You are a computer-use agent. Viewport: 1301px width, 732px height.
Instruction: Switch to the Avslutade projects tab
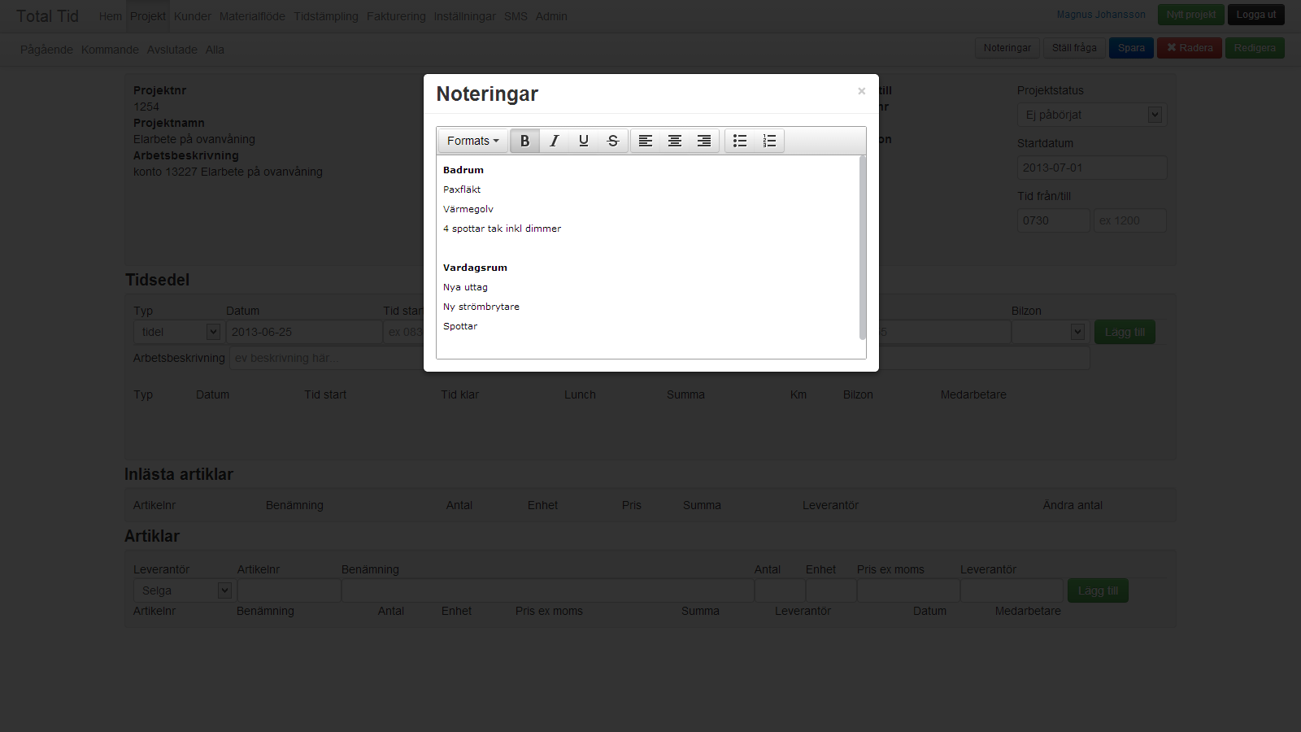tap(172, 50)
